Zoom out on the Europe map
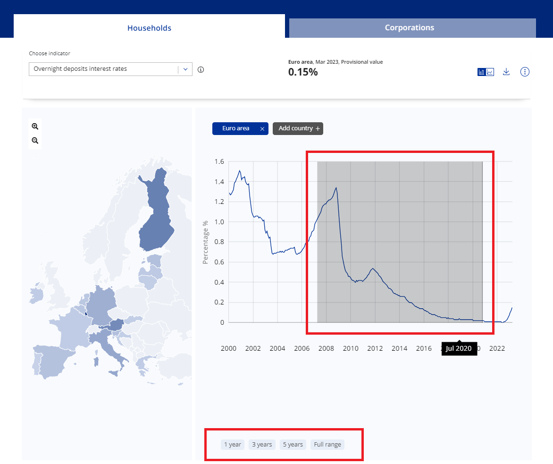The image size is (553, 464). pyautogui.click(x=35, y=140)
